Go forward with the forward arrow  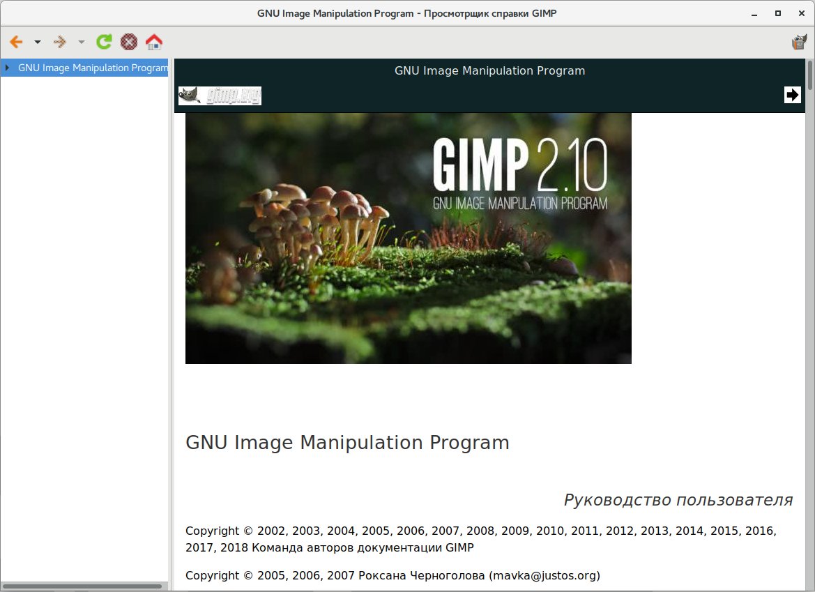pos(60,42)
